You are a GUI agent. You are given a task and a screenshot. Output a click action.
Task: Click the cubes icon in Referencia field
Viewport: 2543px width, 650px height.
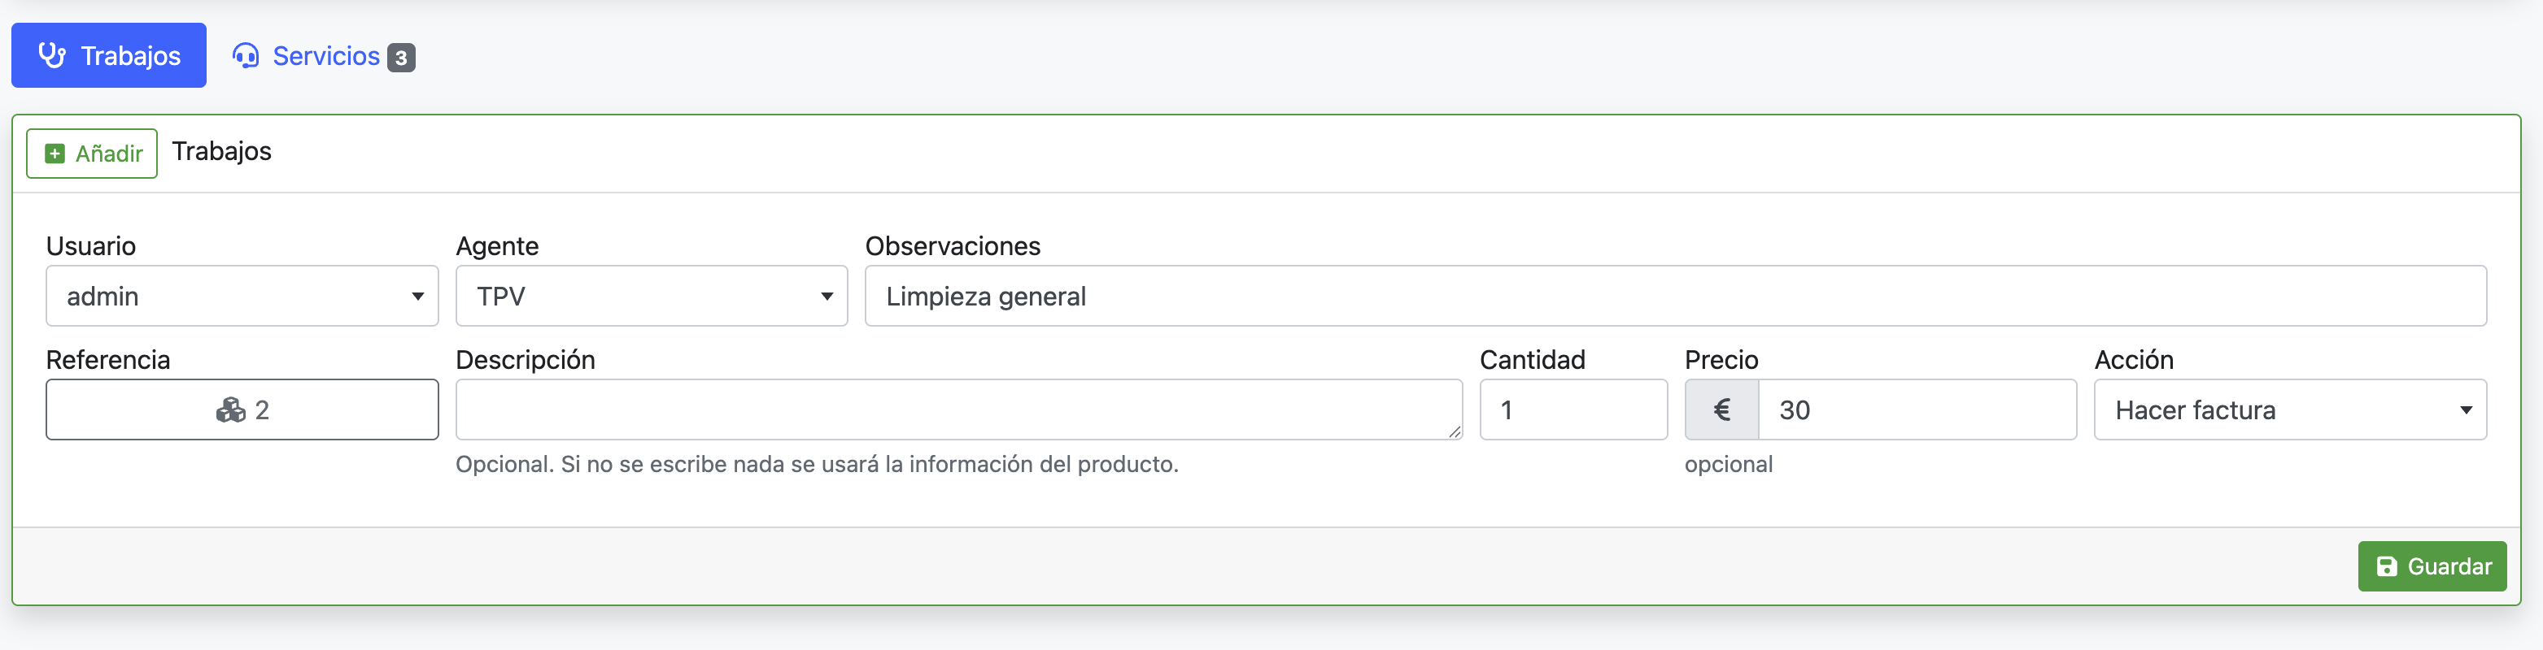click(x=230, y=410)
